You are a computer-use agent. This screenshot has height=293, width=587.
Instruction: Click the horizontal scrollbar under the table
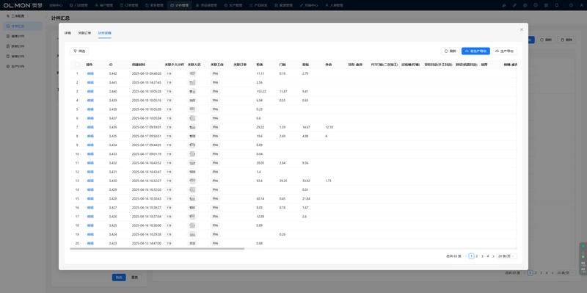click(x=157, y=248)
